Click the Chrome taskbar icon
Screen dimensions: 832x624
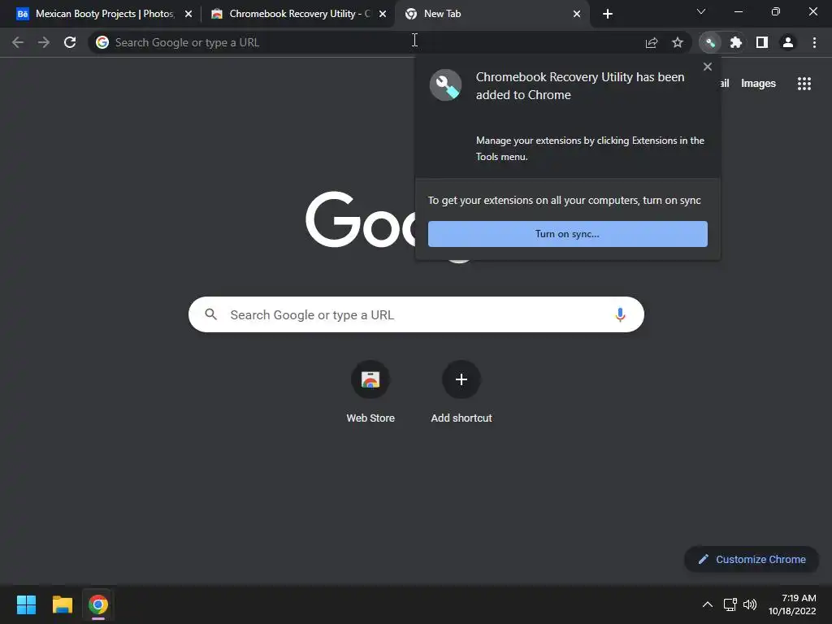coord(98,604)
